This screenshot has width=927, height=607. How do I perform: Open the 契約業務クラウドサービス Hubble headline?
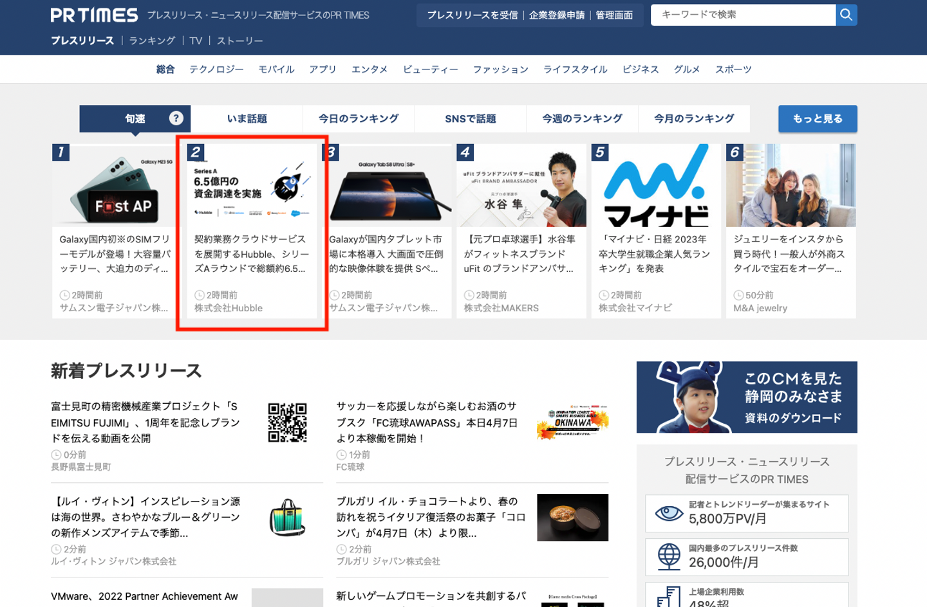click(252, 254)
